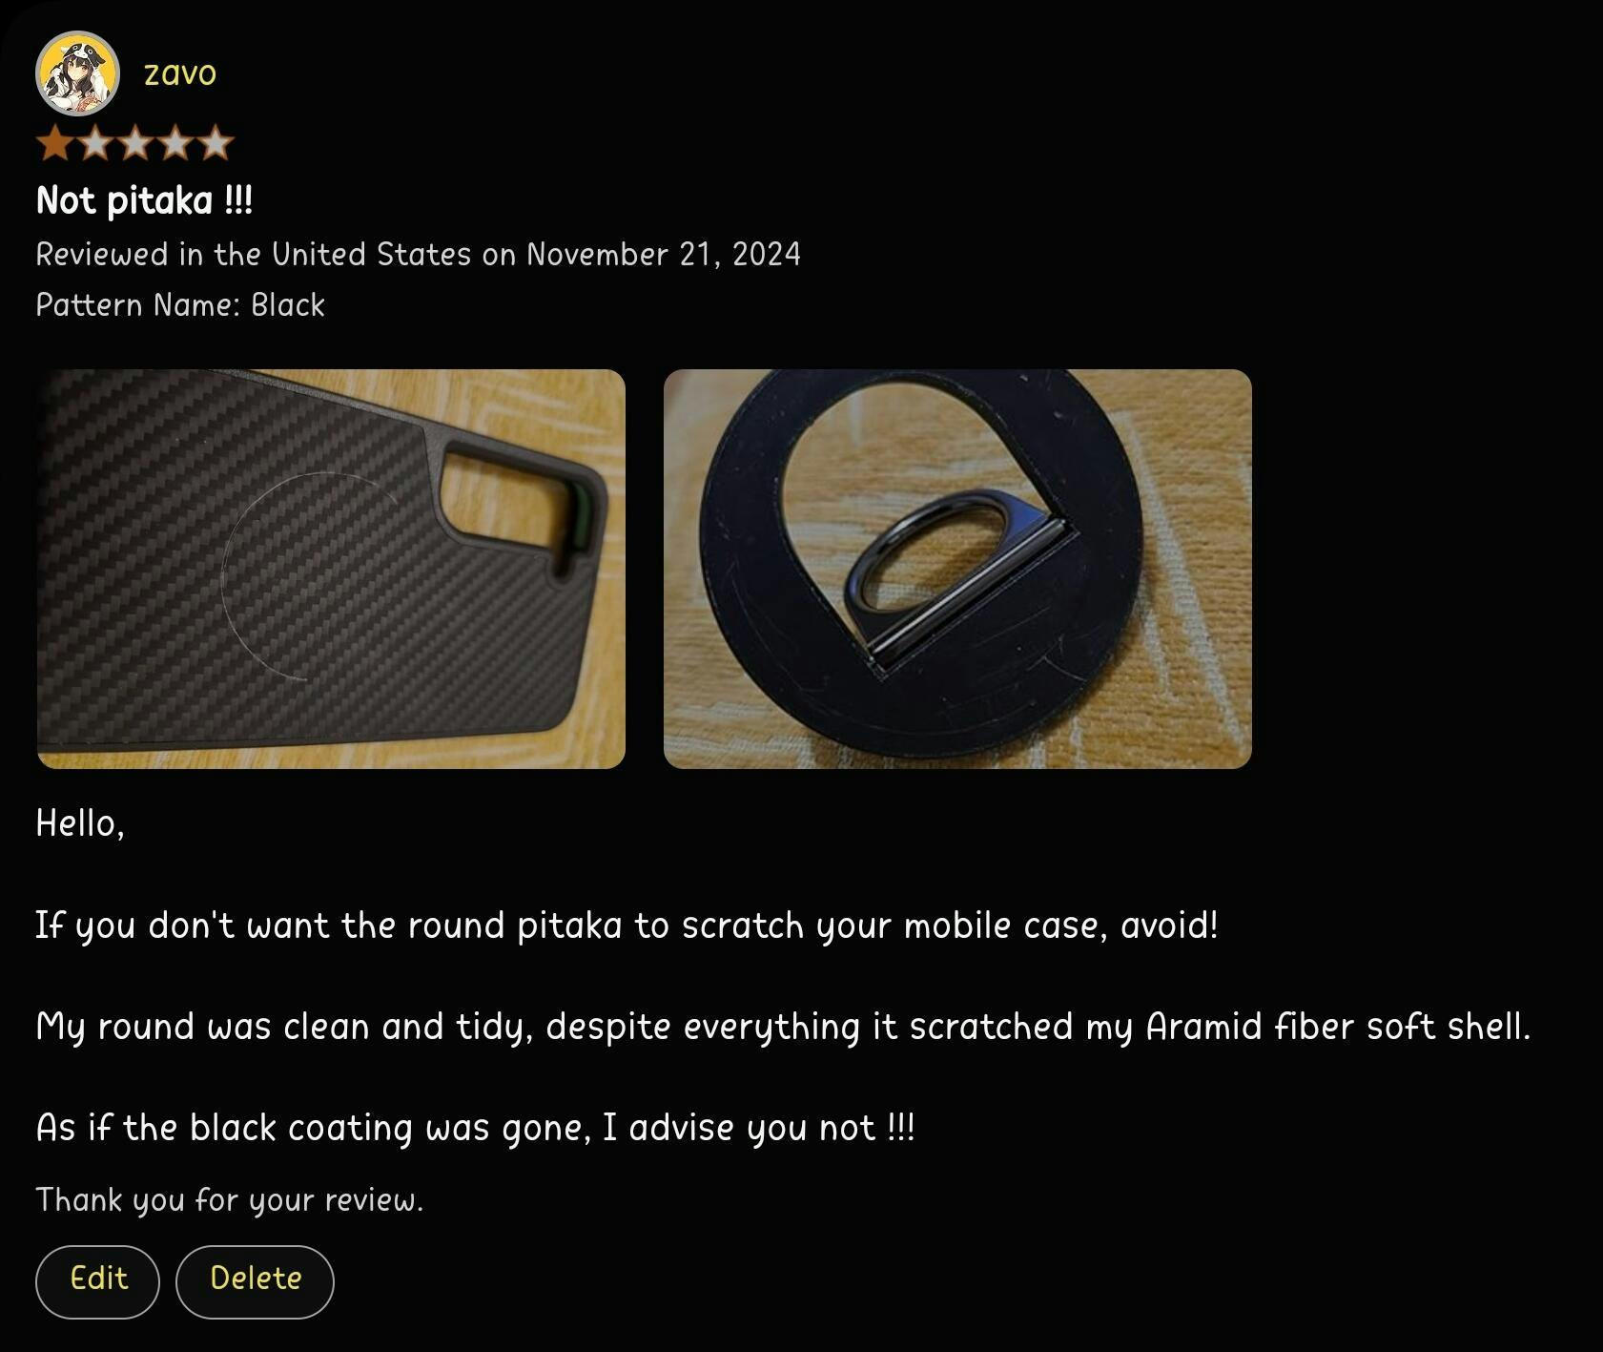Screen dimensions: 1603x1352
Task: Open the "Not pitaka !!!" review title
Action: [144, 200]
